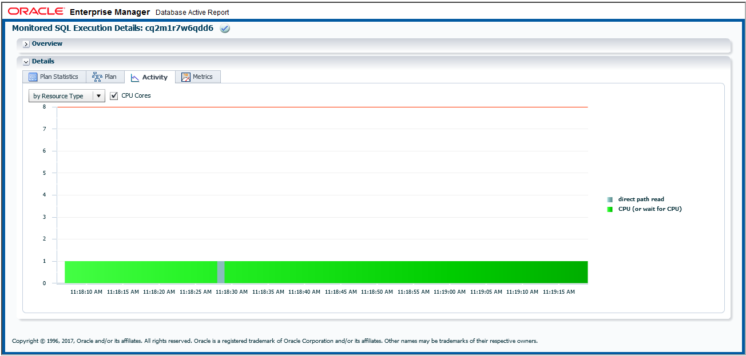Click the checkmark status icon beside the SQL ID

225,29
